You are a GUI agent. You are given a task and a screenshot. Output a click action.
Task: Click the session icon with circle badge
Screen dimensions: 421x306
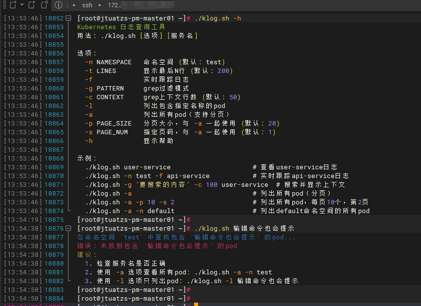coord(44,5)
